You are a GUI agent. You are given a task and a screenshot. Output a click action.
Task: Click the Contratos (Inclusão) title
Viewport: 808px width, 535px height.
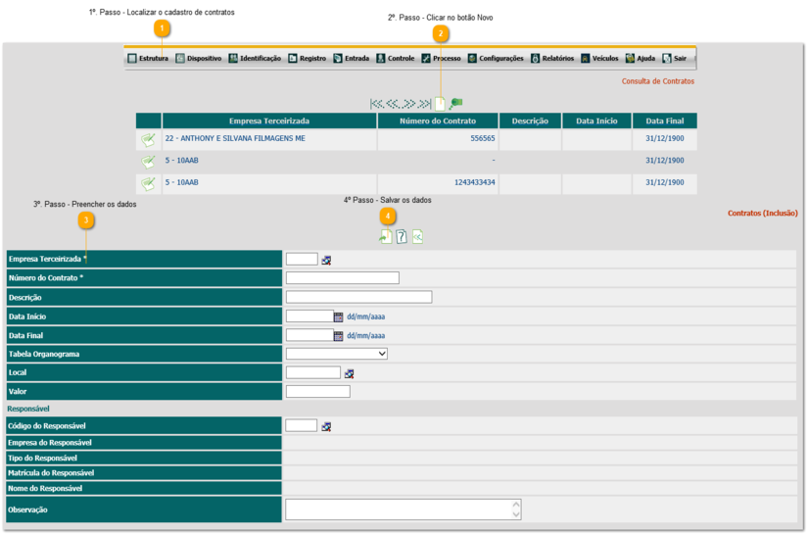tap(763, 214)
